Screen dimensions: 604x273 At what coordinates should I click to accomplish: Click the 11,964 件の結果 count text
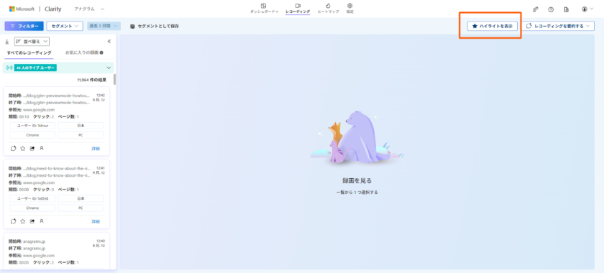[92, 80]
